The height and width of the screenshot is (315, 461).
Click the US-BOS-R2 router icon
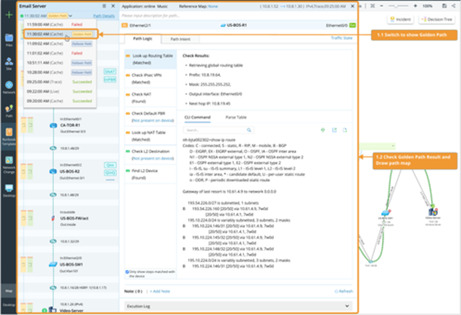click(53, 171)
